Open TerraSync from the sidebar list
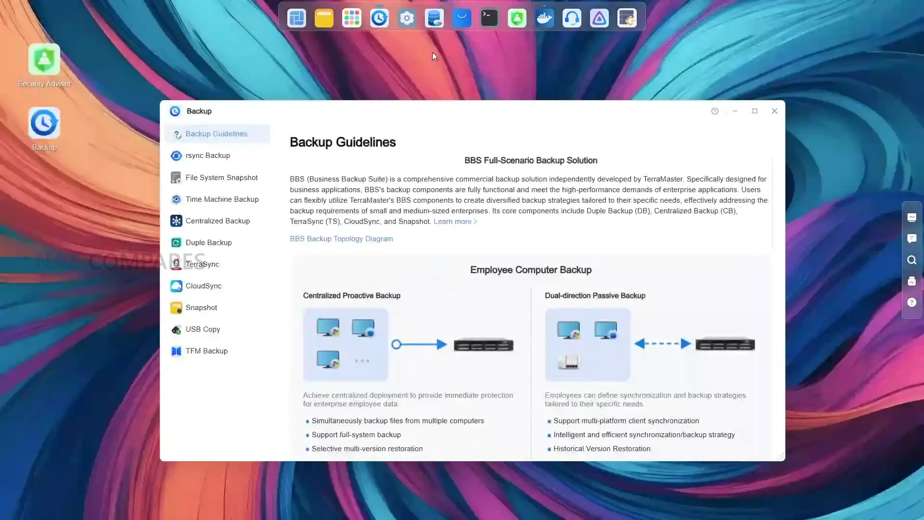 [x=202, y=264]
